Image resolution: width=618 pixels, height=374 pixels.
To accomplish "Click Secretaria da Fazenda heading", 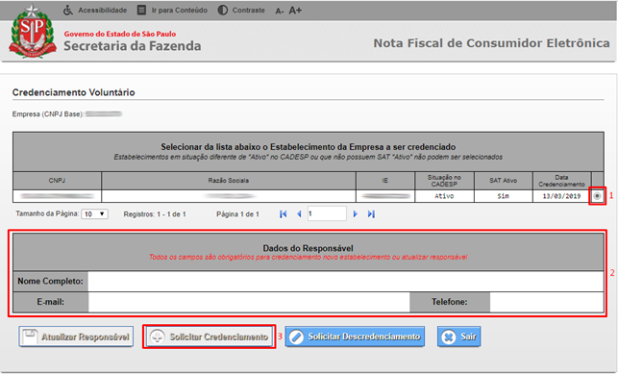I will 132,46.
